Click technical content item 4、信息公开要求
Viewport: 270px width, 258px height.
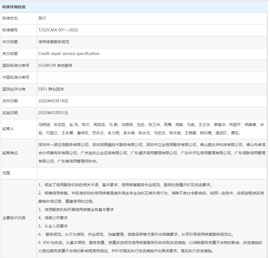53,218
